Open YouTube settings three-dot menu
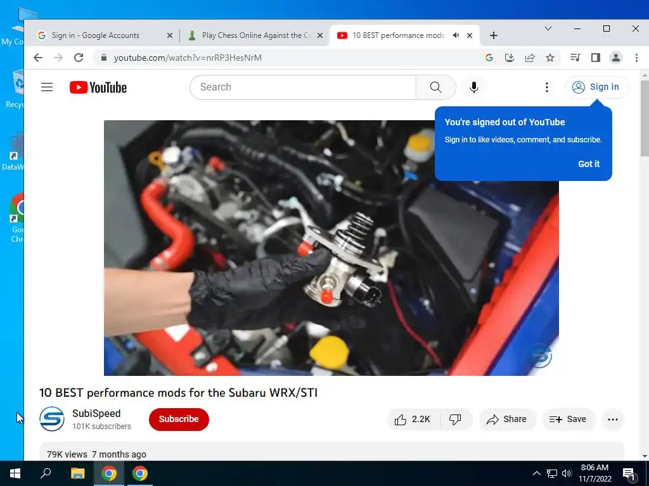649x486 pixels. [547, 87]
